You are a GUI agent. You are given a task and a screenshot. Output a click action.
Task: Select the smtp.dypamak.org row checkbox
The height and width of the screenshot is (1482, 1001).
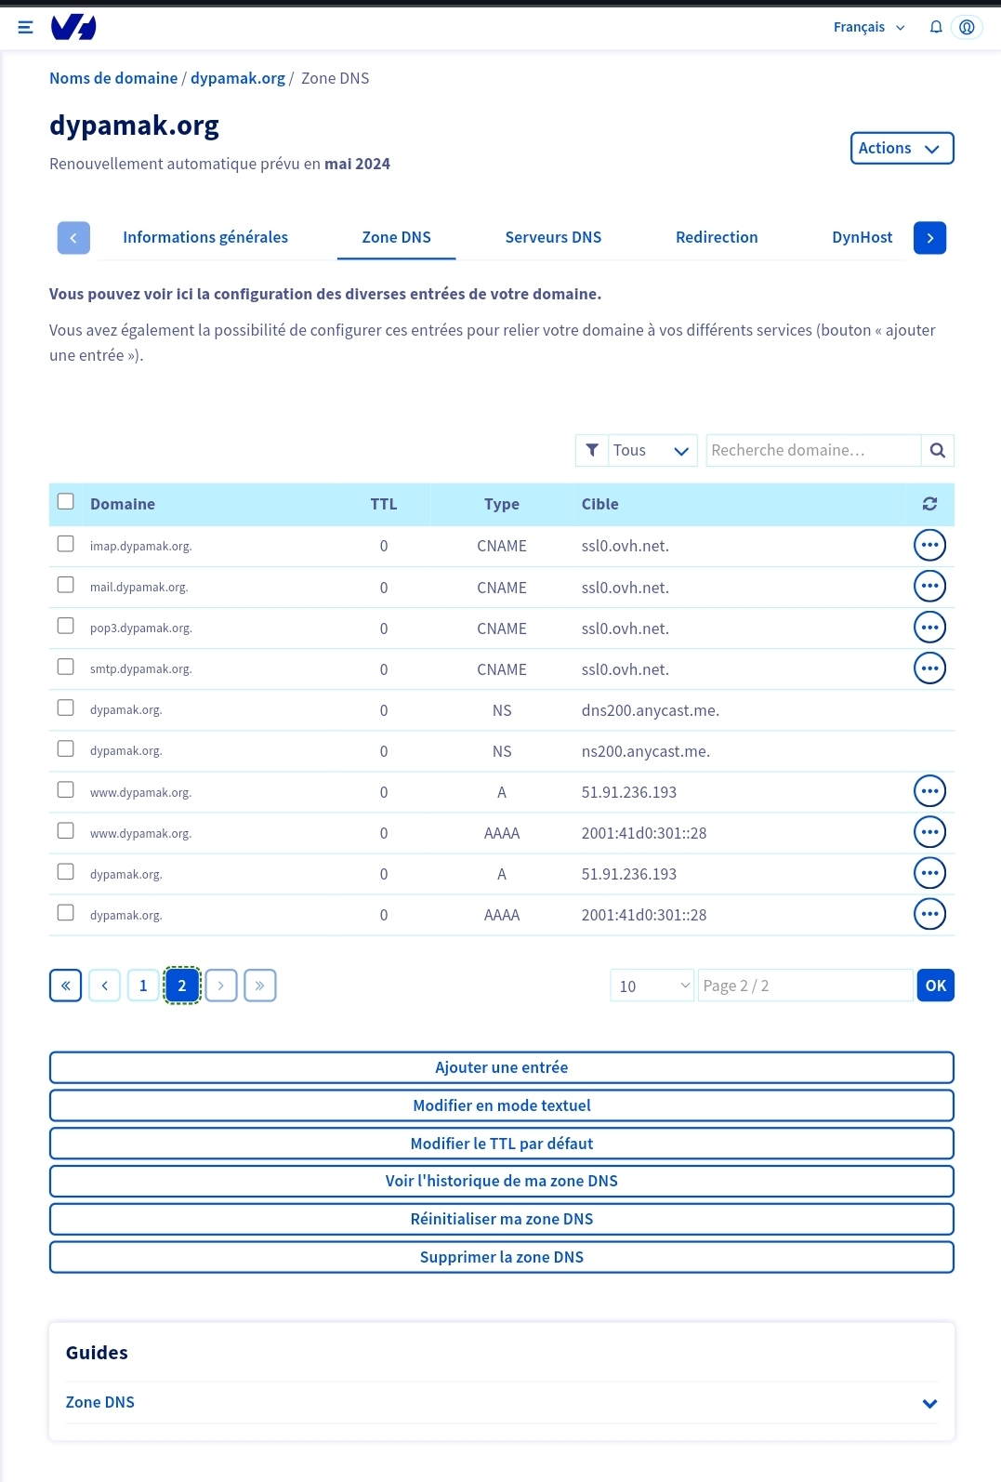pos(66,667)
